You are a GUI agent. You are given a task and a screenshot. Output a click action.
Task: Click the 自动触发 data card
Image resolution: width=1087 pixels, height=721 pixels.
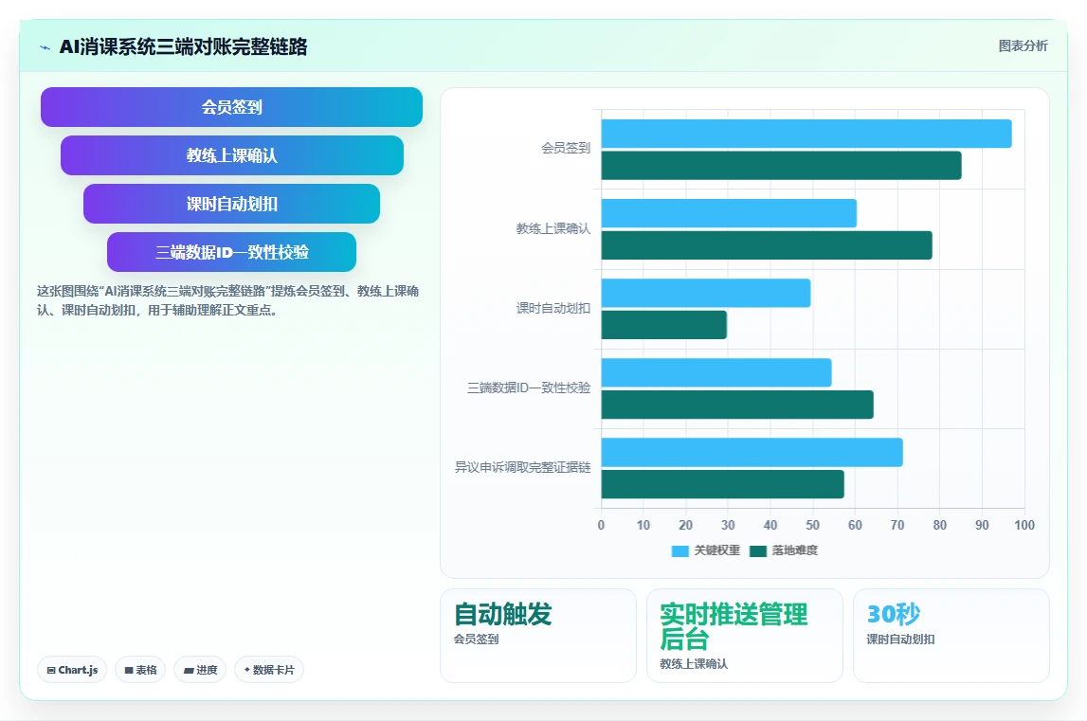[538, 636]
